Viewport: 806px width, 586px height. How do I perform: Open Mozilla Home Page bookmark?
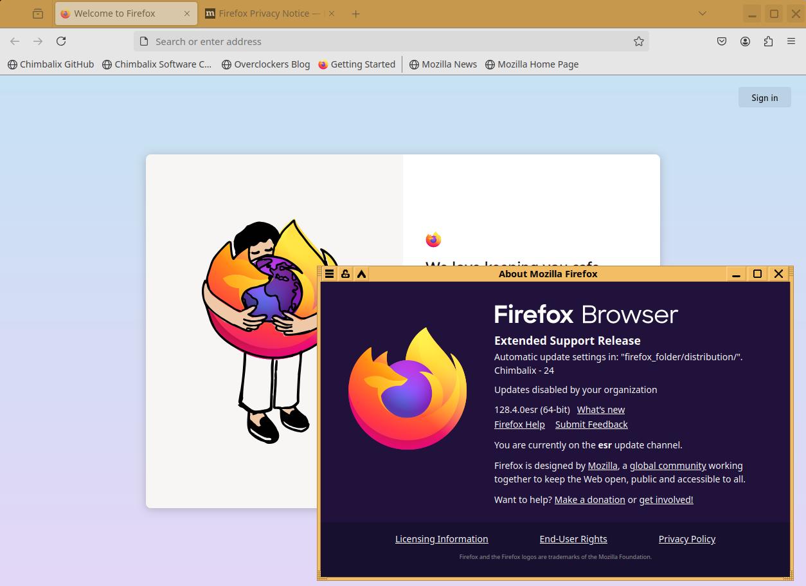point(532,64)
